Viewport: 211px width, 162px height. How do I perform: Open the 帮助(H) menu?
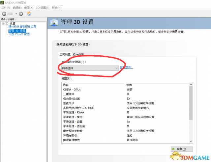click(57, 8)
